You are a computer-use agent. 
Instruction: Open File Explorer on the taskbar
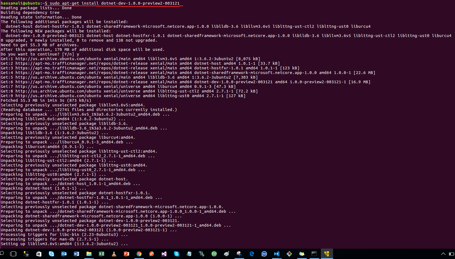(89, 254)
